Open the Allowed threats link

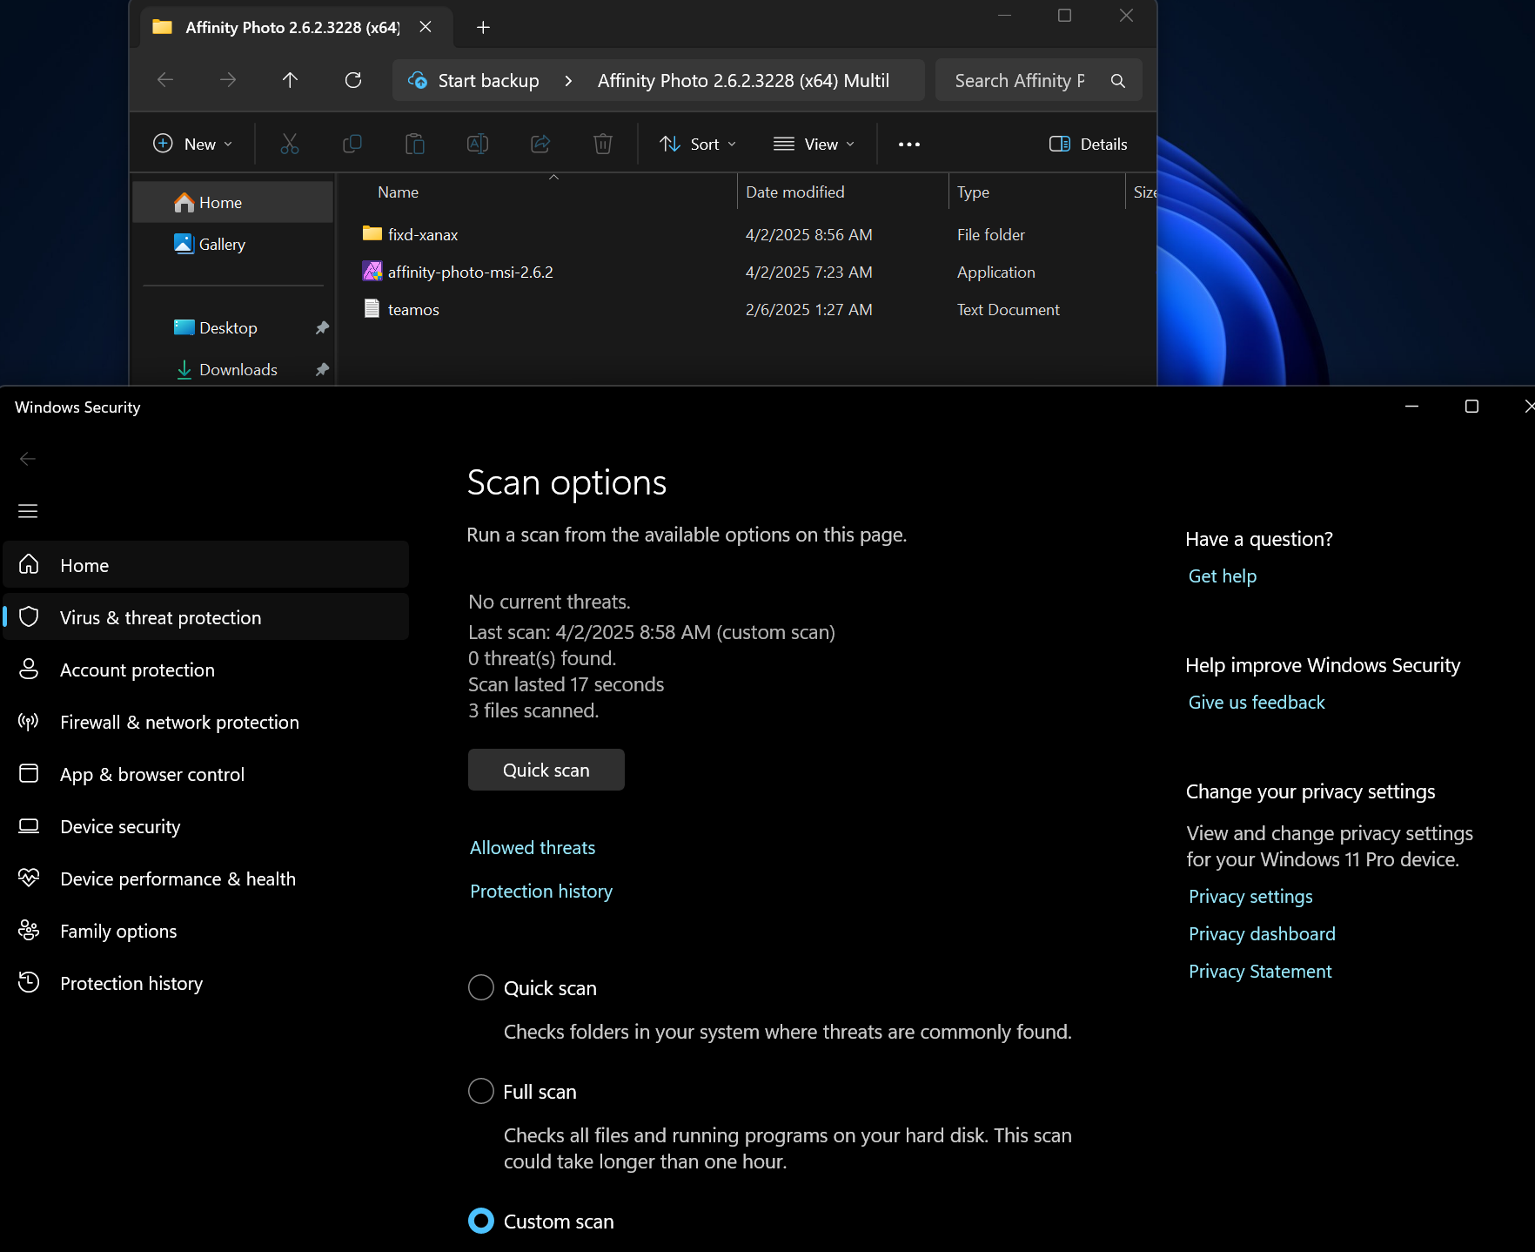pos(533,848)
